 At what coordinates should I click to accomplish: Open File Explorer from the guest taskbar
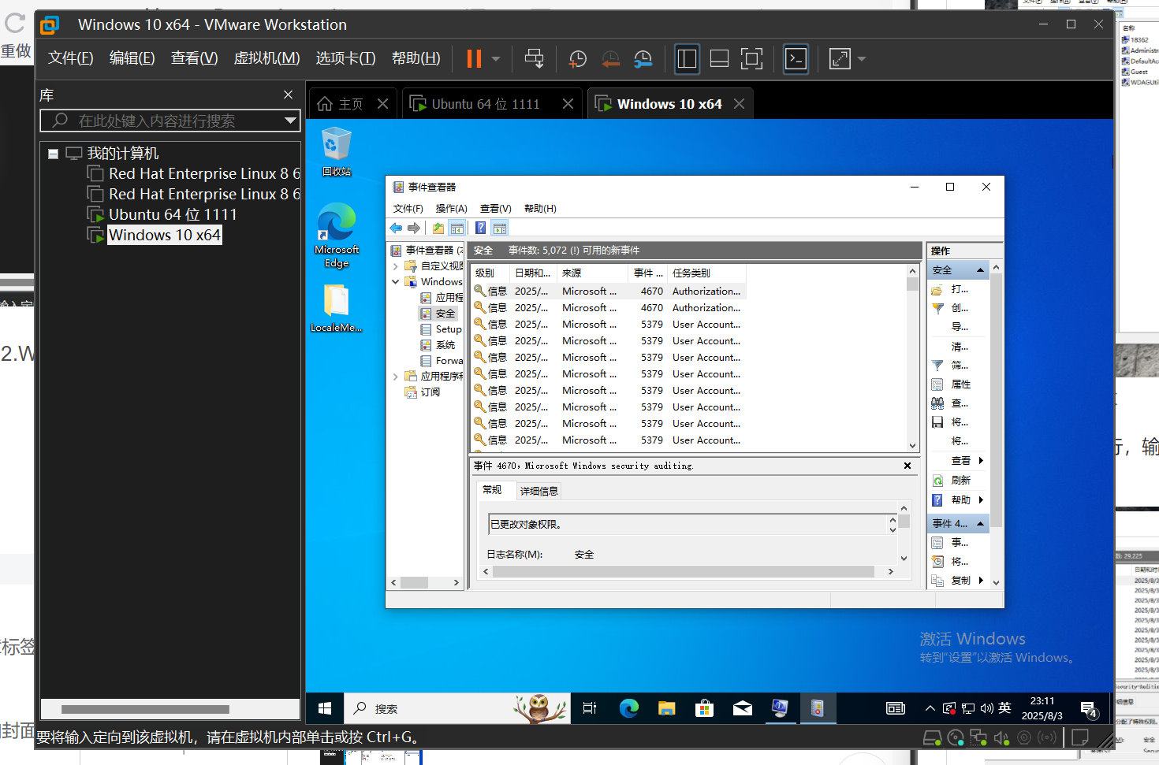[x=667, y=708]
